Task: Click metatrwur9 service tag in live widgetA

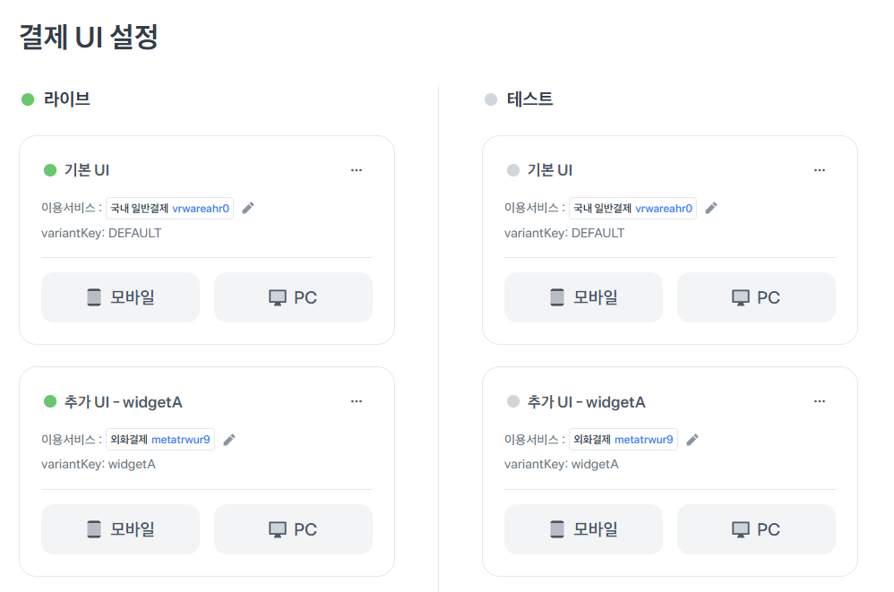Action: 180,440
